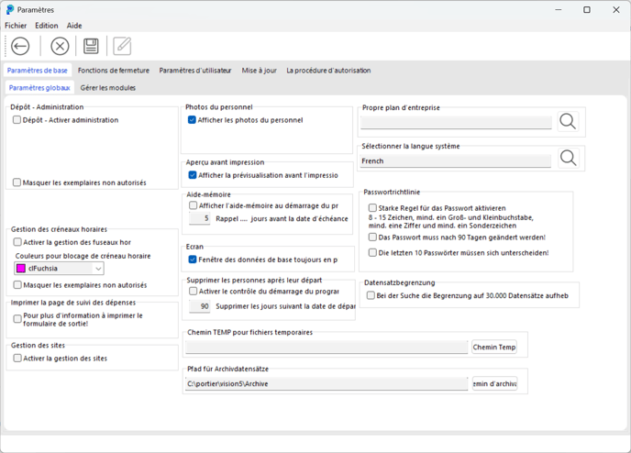Switch to Paramètres de base tab
631x453 pixels.
click(38, 71)
